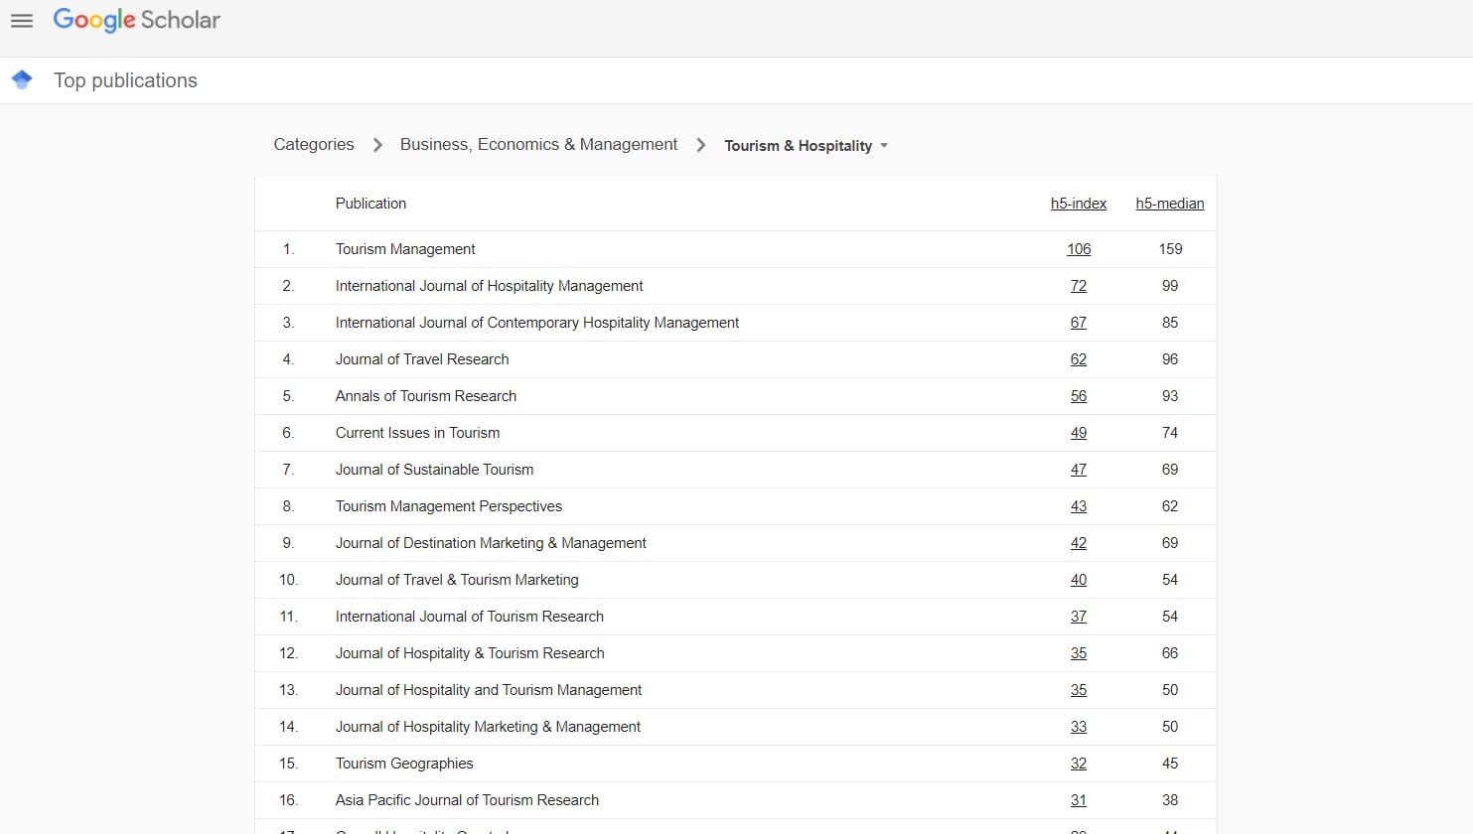Open h5-index 47 for Journal of Sustainable Tourism
Screen dimensions: 1473x834
pyautogui.click(x=1079, y=470)
